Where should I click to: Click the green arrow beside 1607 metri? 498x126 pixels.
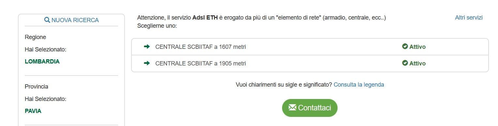coord(147,47)
